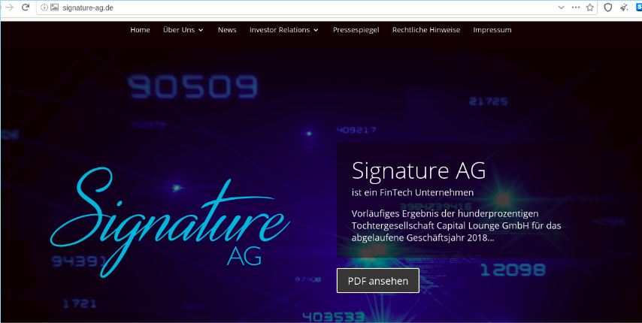Screen dimensions: 642x323
Task: Go to the Home menu item
Action: pyautogui.click(x=140, y=30)
